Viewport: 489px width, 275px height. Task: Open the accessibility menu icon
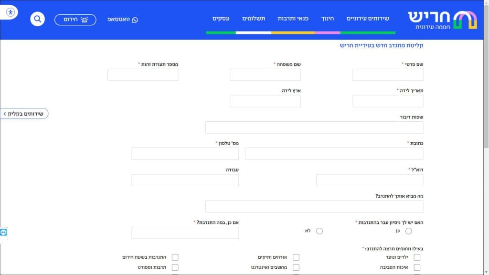[x=11, y=12]
